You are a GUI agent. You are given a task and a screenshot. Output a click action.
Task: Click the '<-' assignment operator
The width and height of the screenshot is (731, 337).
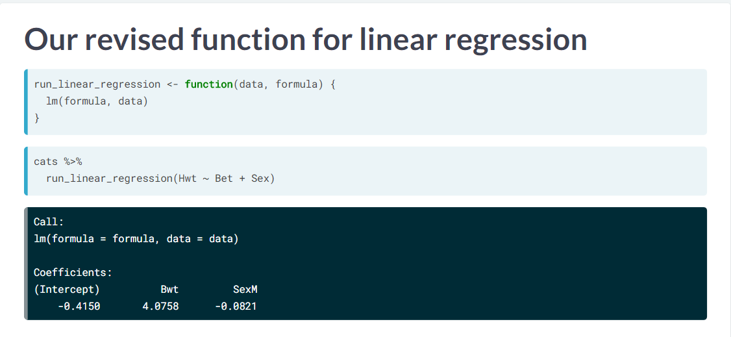tap(173, 85)
